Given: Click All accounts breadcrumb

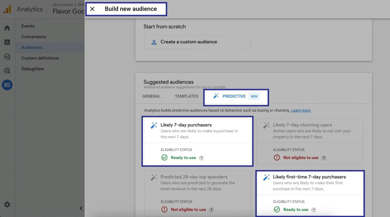Looking at the screenshot, I should pos(63,5).
